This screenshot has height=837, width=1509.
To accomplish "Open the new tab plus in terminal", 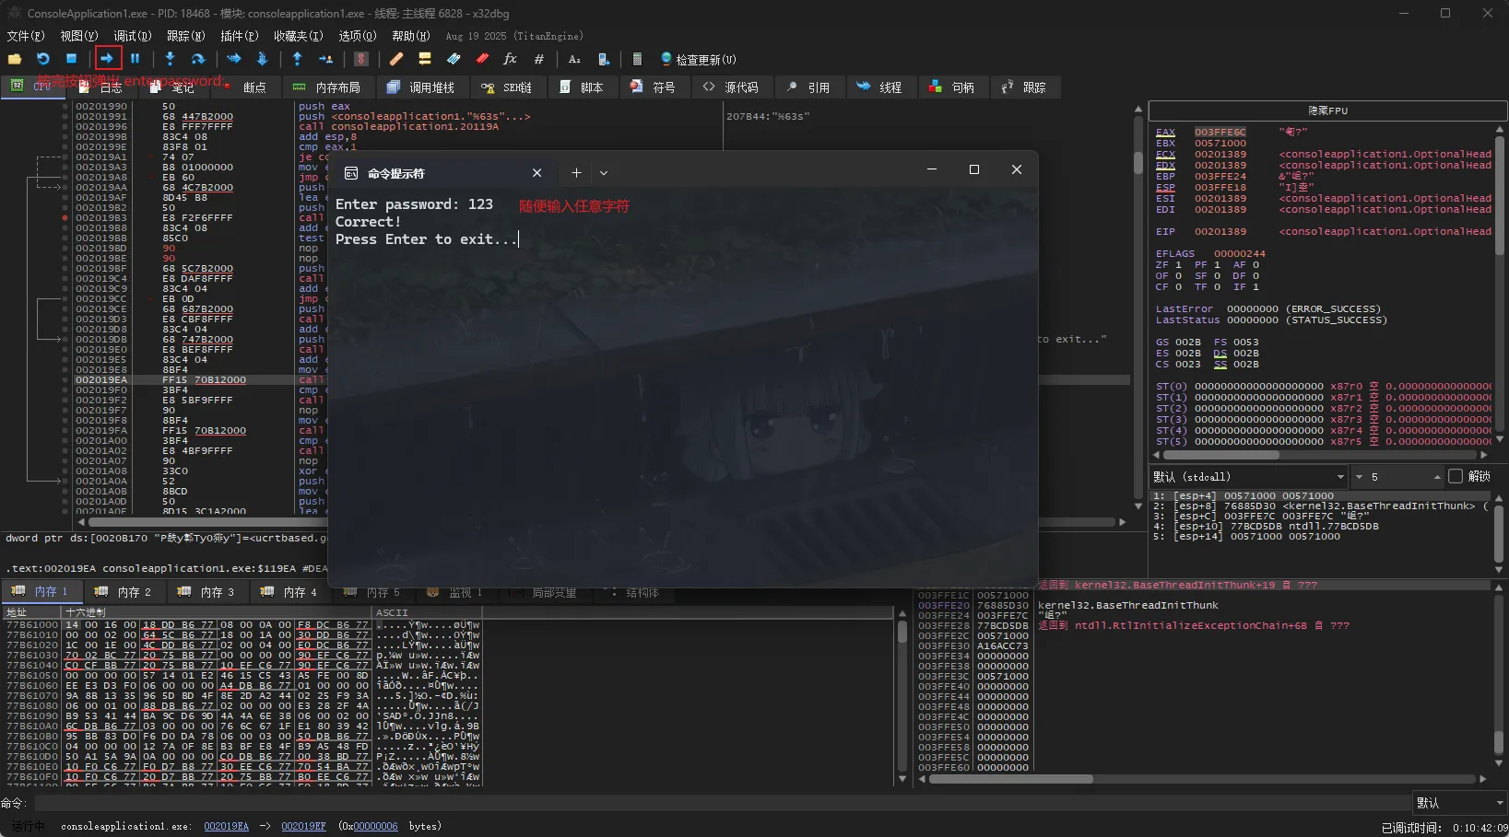I will coord(576,172).
